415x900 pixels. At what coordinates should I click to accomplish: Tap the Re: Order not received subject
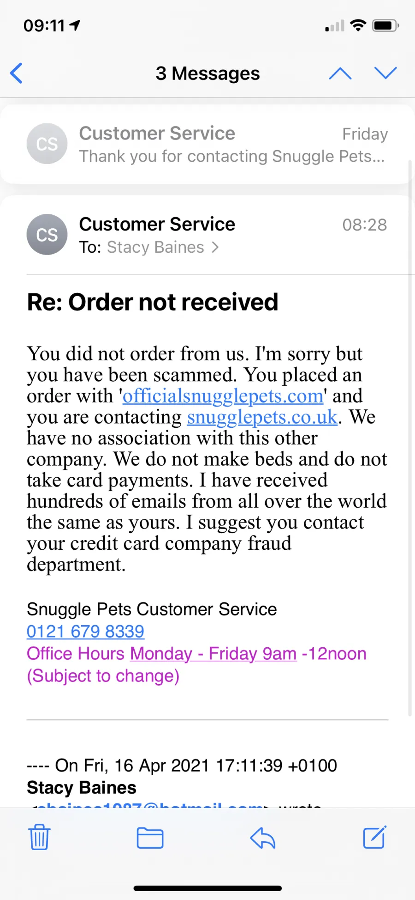[x=153, y=302]
